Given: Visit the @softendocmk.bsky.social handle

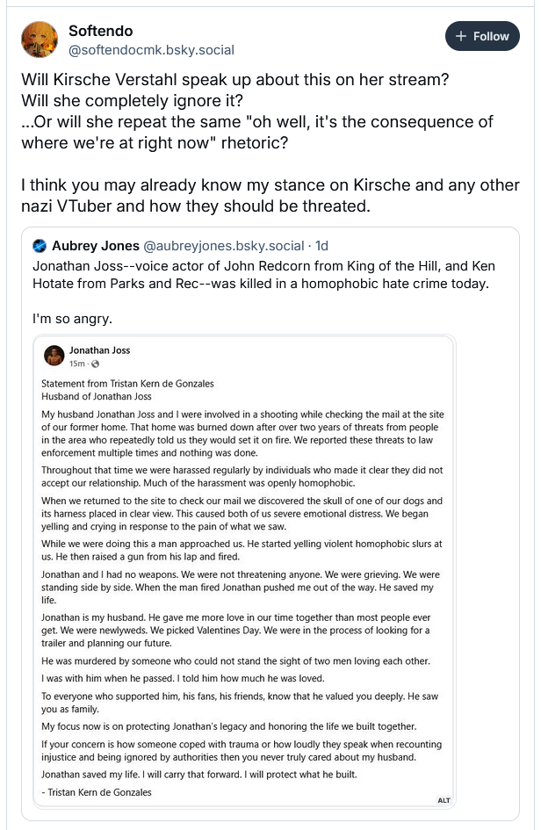Looking at the screenshot, I should pyautogui.click(x=151, y=50).
